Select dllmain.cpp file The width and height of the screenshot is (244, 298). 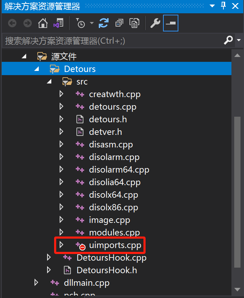tap(87, 283)
